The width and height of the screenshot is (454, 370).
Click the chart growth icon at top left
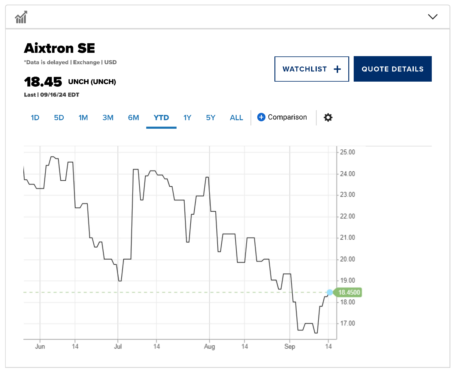(21, 17)
